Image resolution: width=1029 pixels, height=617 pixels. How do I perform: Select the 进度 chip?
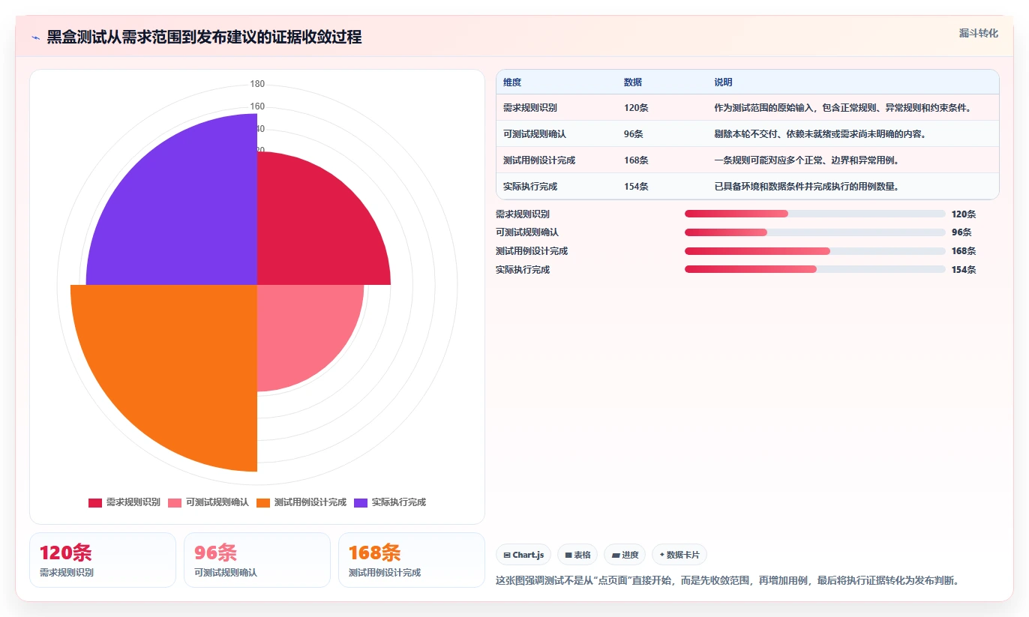(x=625, y=555)
